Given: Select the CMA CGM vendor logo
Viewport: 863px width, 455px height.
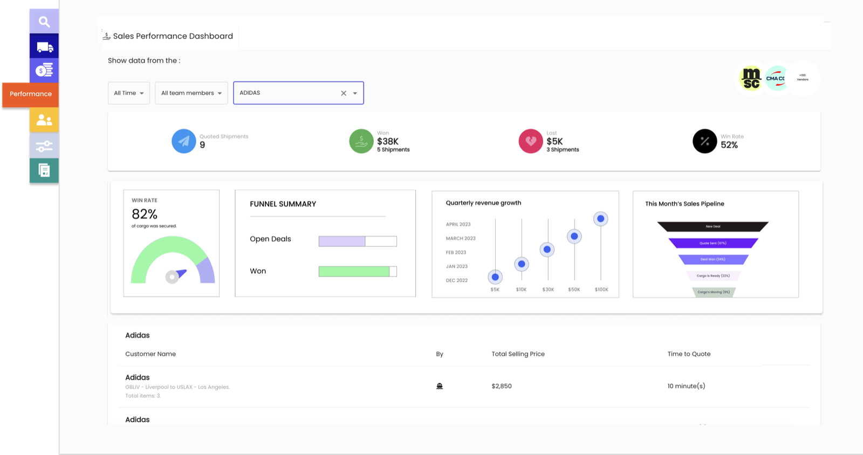Looking at the screenshot, I should pyautogui.click(x=777, y=78).
